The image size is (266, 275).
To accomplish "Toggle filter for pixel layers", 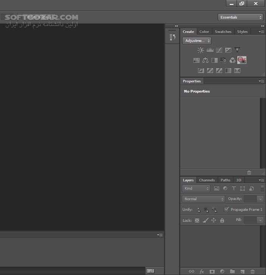I will click(x=217, y=188).
